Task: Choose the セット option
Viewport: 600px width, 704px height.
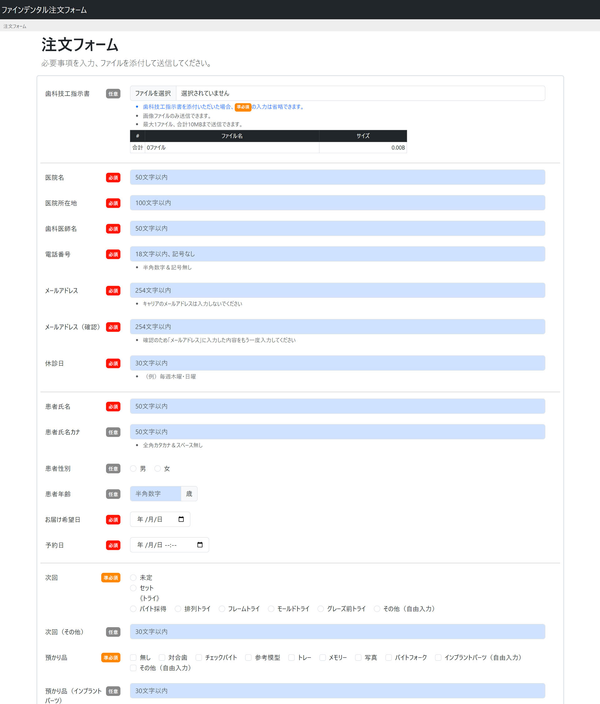Action: click(x=133, y=588)
